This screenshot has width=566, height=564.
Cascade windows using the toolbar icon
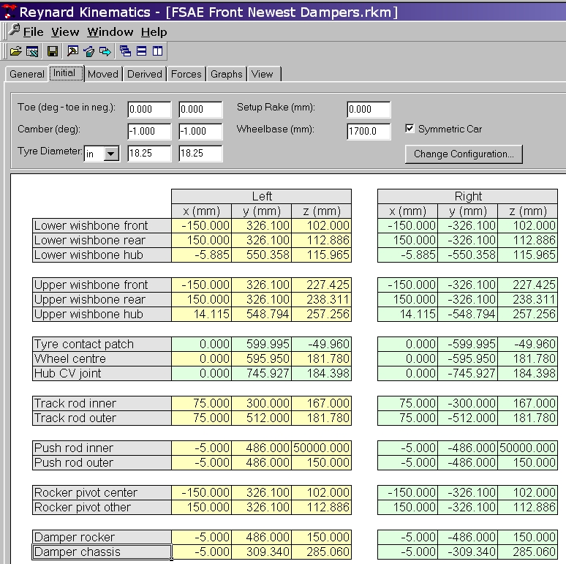pos(125,51)
